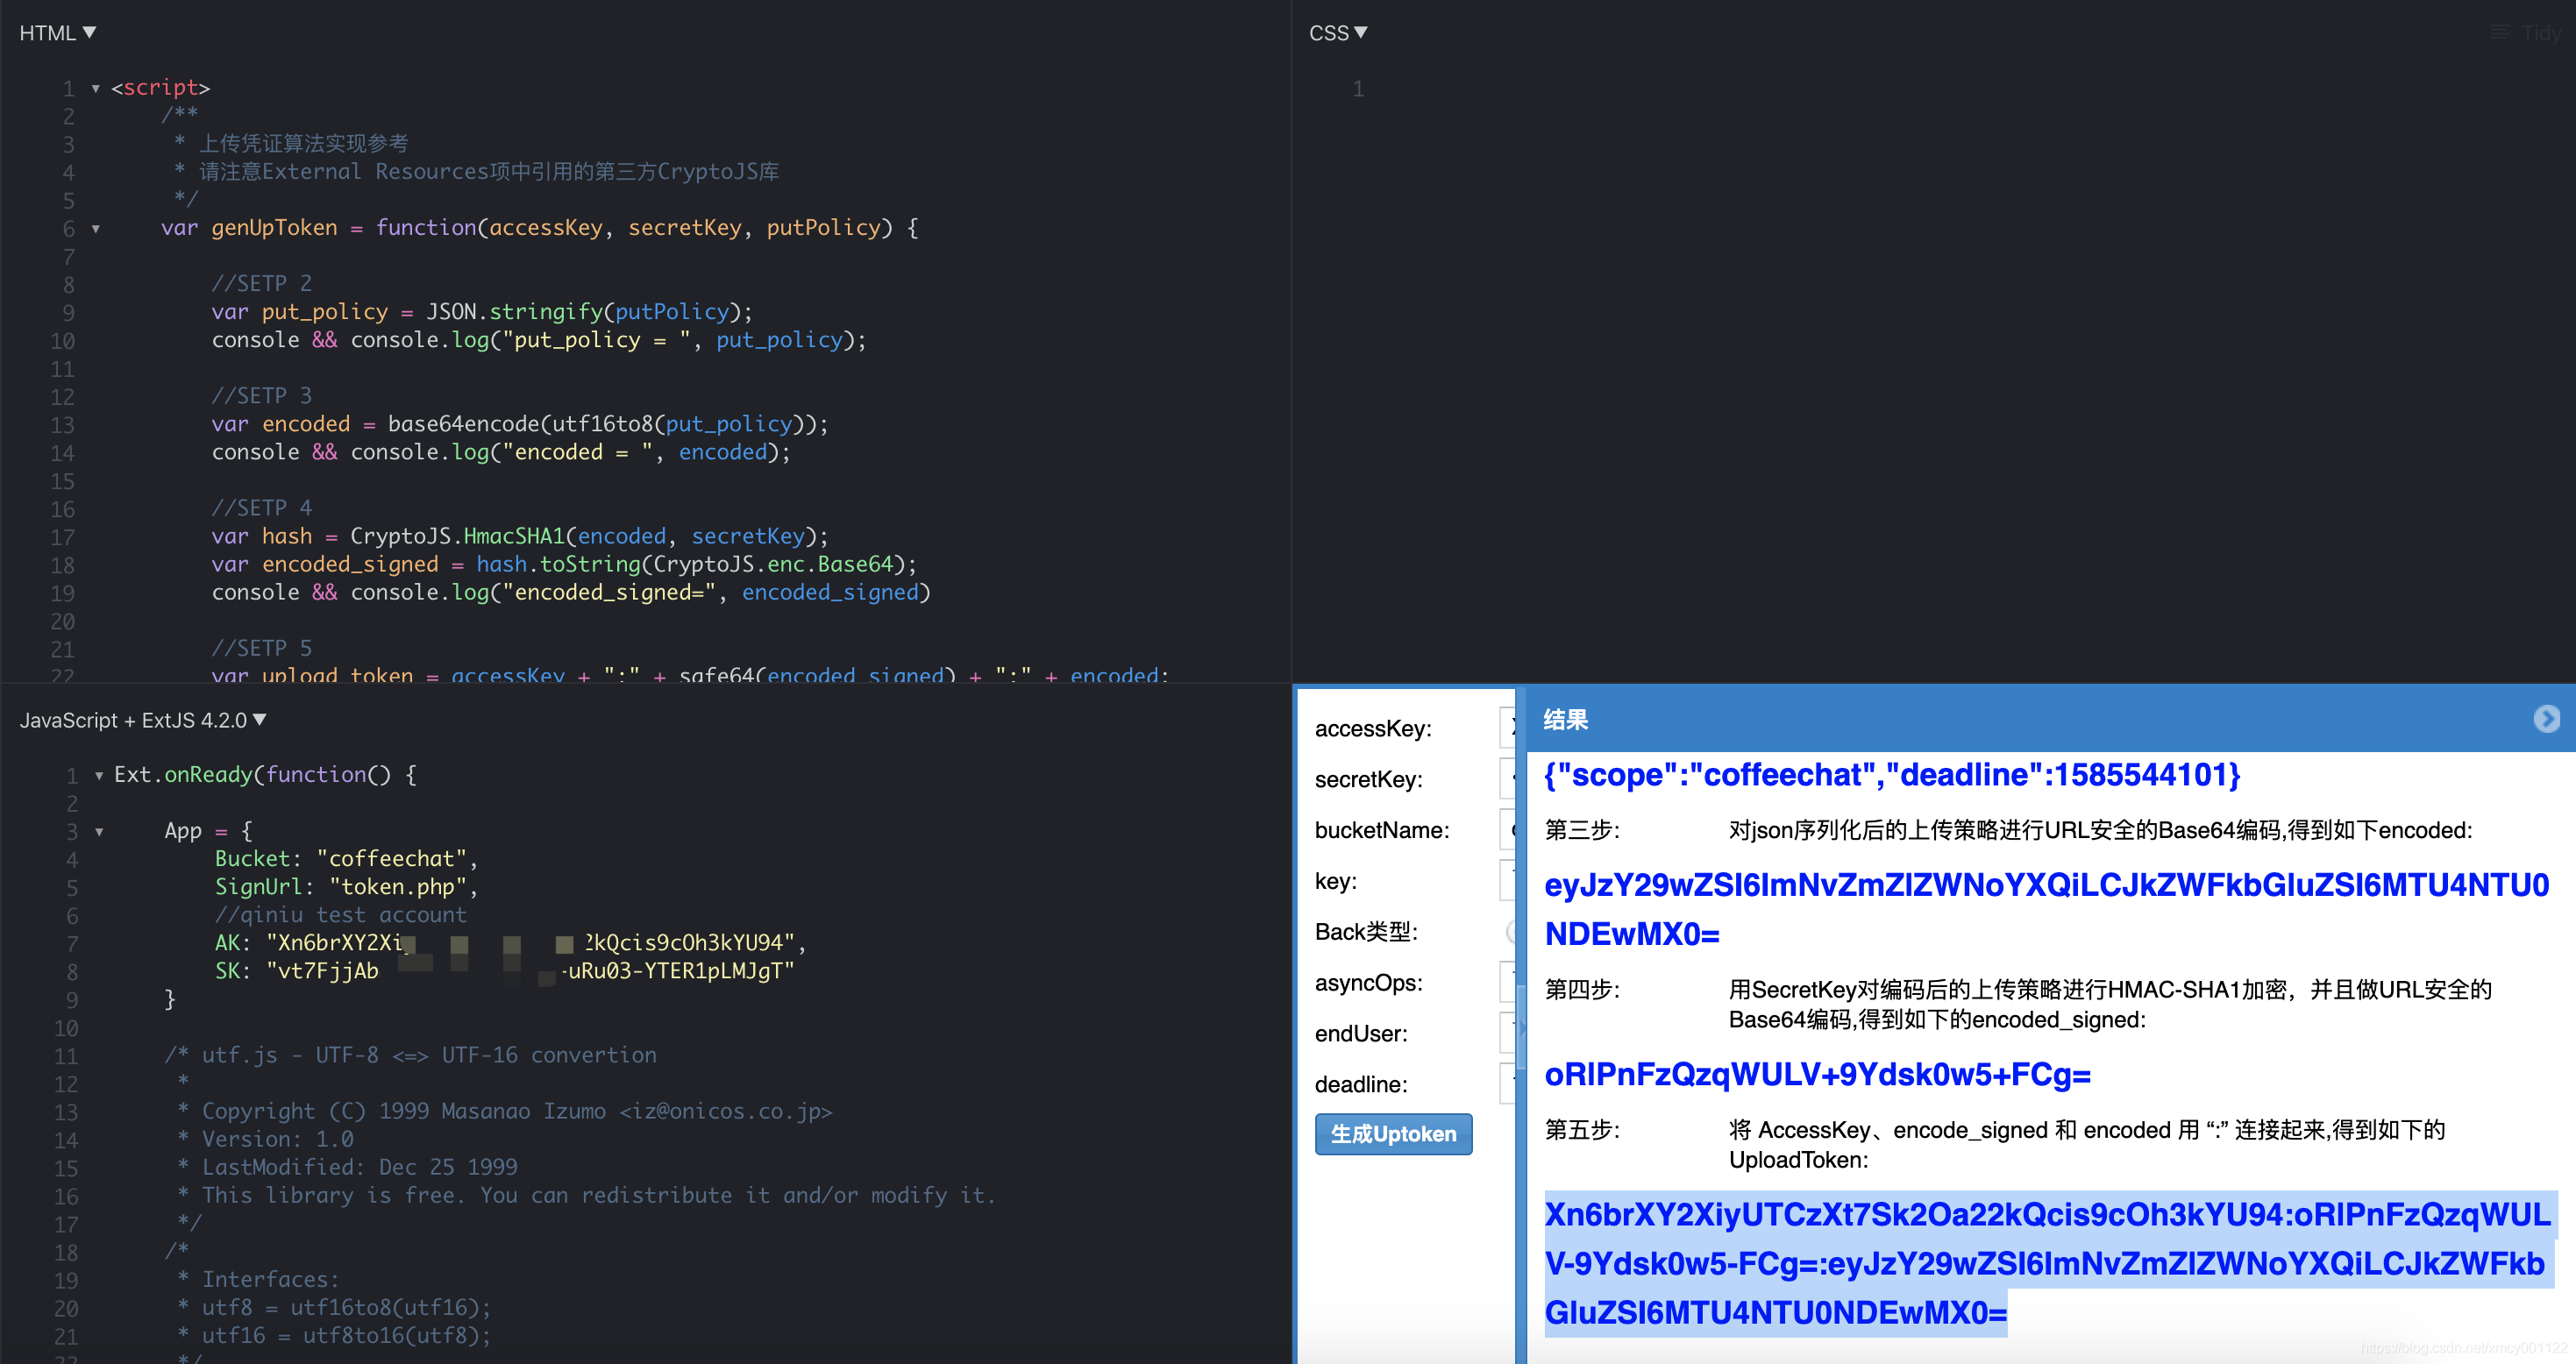Collapse the 结果 panel with its header arrow icon
Viewport: 2576px width, 1364px height.
pyautogui.click(x=2546, y=719)
